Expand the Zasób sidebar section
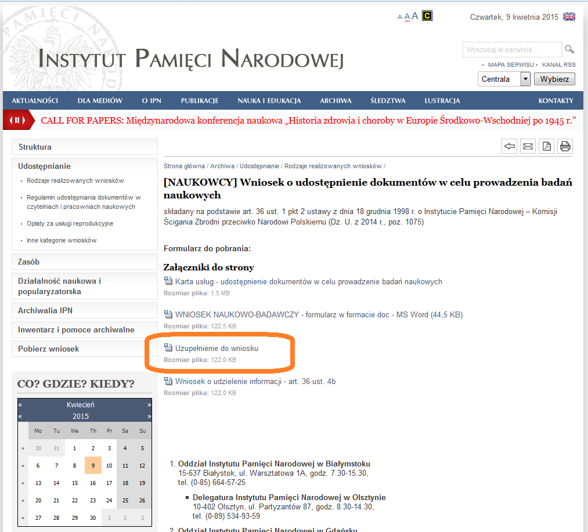588x532 pixels. tap(85, 262)
